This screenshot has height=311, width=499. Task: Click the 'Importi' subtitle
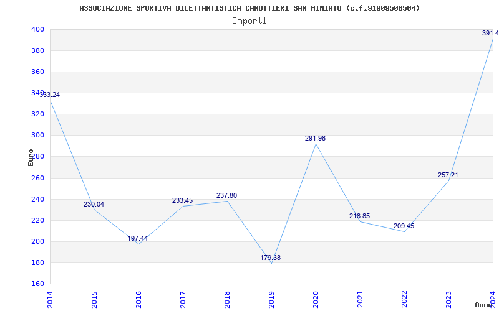point(249,21)
